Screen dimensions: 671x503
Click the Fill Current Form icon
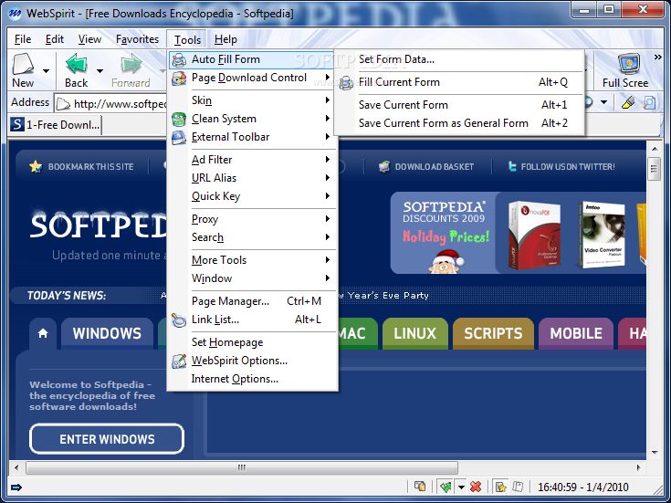pos(346,83)
